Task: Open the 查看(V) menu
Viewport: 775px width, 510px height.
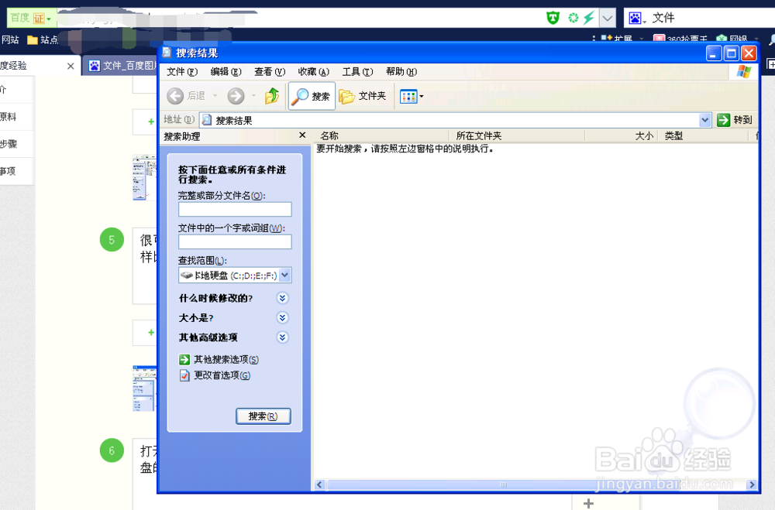Action: (270, 72)
